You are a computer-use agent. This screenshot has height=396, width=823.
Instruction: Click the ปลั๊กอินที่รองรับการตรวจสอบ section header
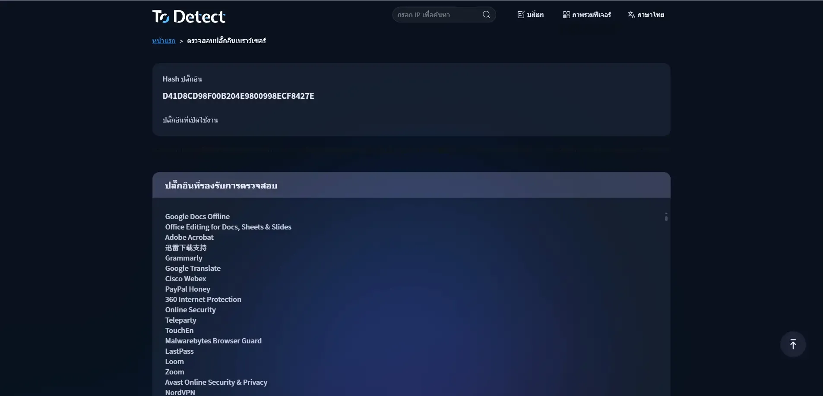pos(221,185)
